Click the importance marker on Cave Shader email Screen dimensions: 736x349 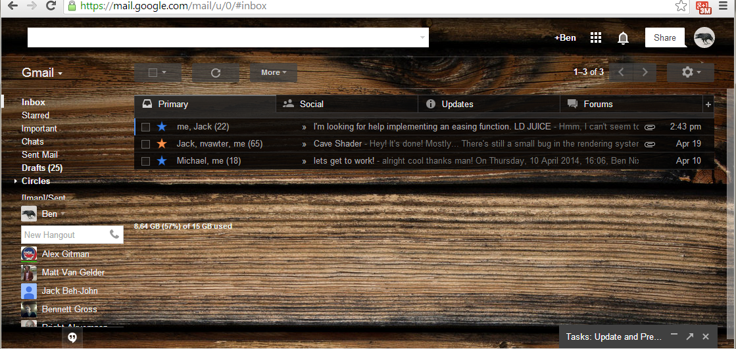(x=304, y=144)
